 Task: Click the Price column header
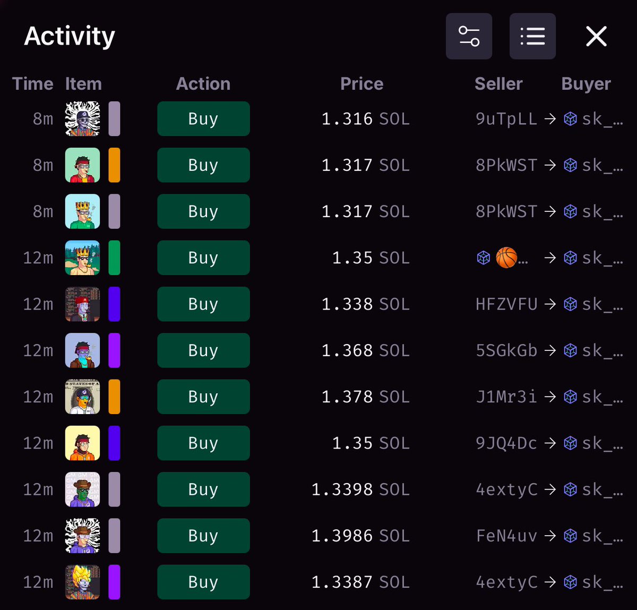(361, 83)
